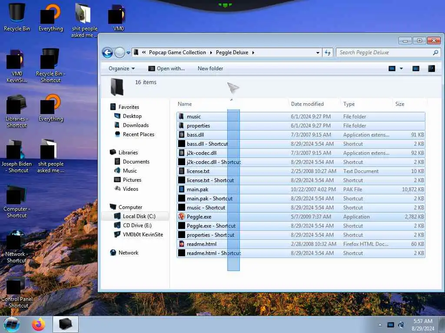
Task: Click Open with... in the toolbar
Action: pos(166,69)
